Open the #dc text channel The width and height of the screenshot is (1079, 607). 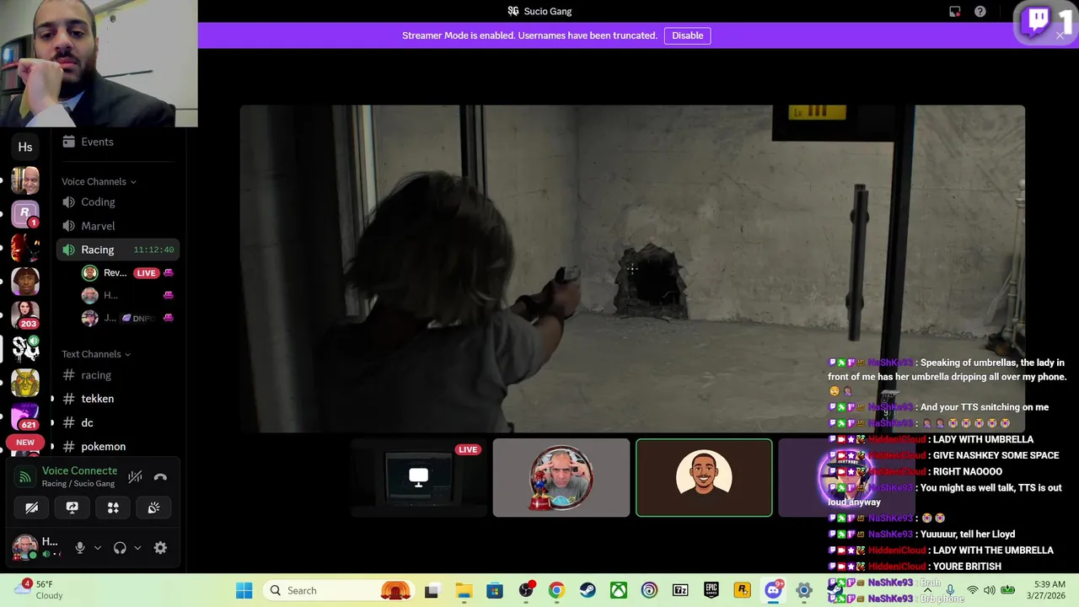pyautogui.click(x=118, y=422)
